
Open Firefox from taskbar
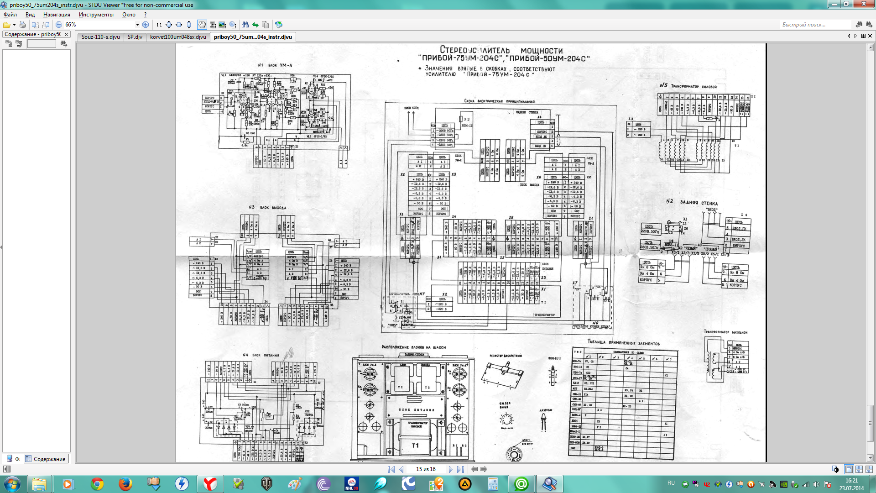pos(125,484)
